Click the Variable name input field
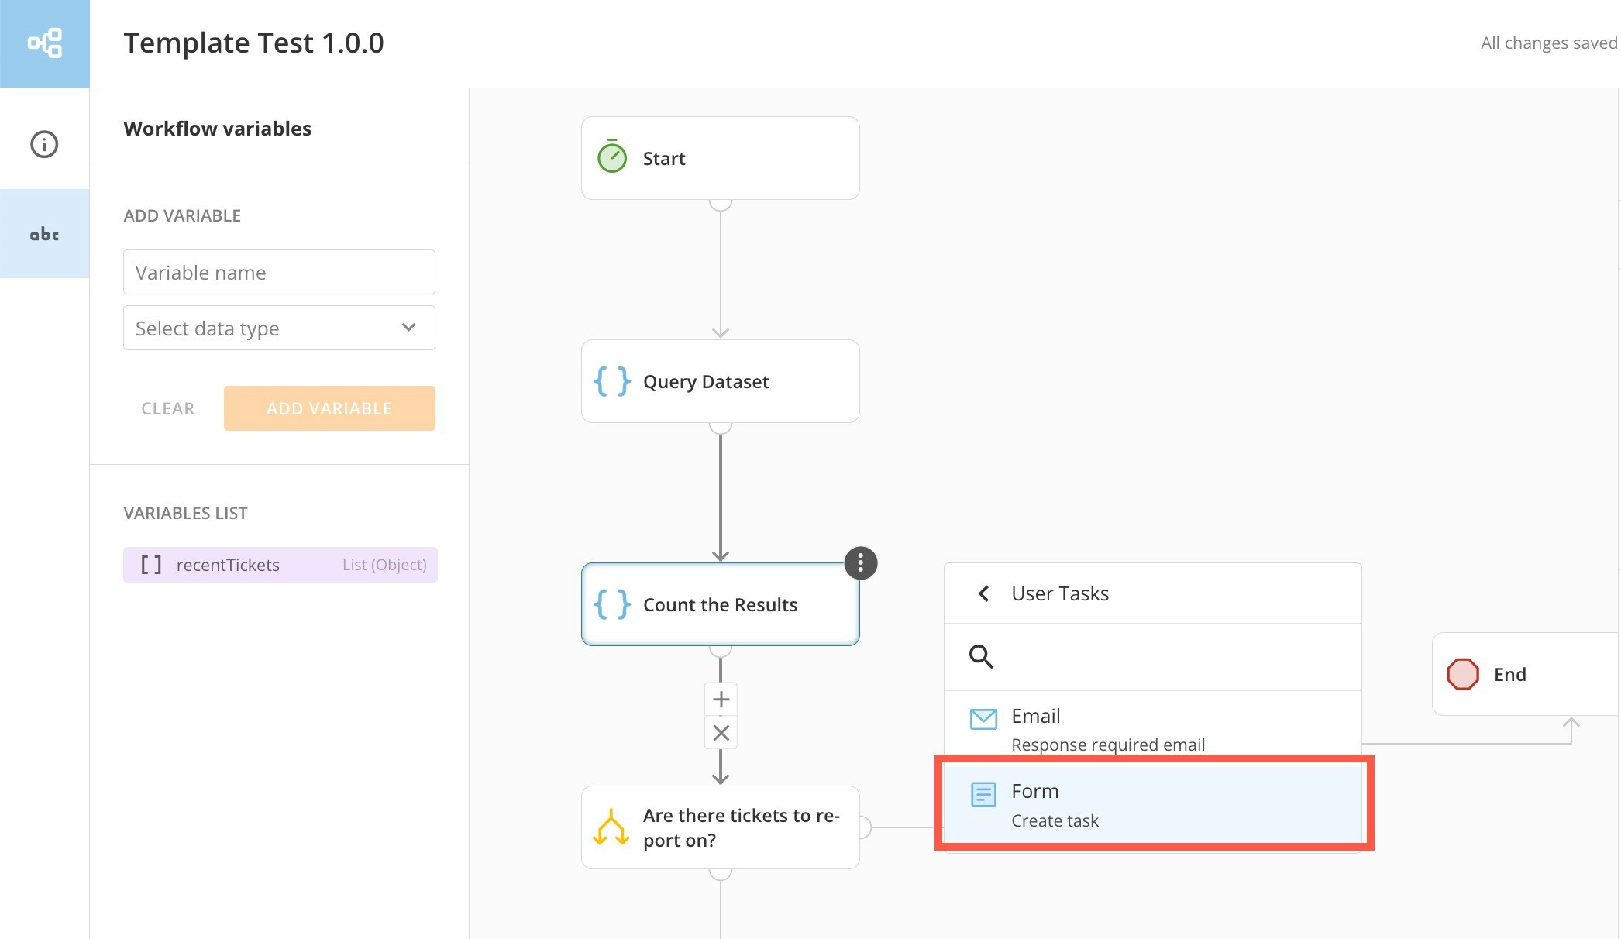 click(x=279, y=272)
